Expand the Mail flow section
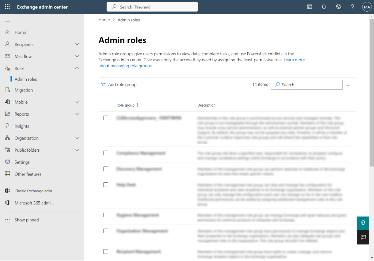 pos(77,56)
